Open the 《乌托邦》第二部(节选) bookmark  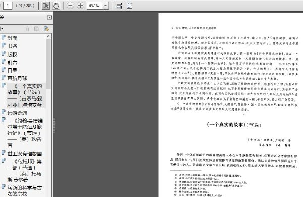pyautogui.click(x=25, y=171)
